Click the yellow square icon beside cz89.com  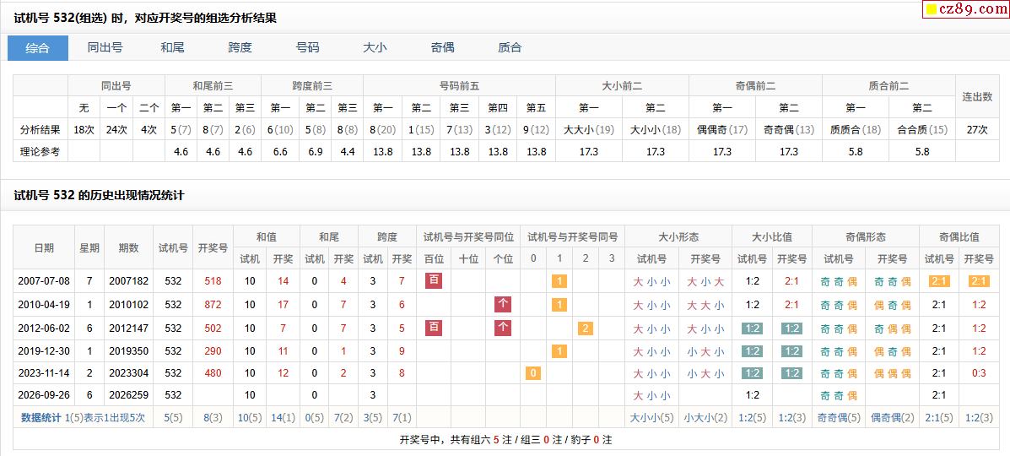[932, 9]
